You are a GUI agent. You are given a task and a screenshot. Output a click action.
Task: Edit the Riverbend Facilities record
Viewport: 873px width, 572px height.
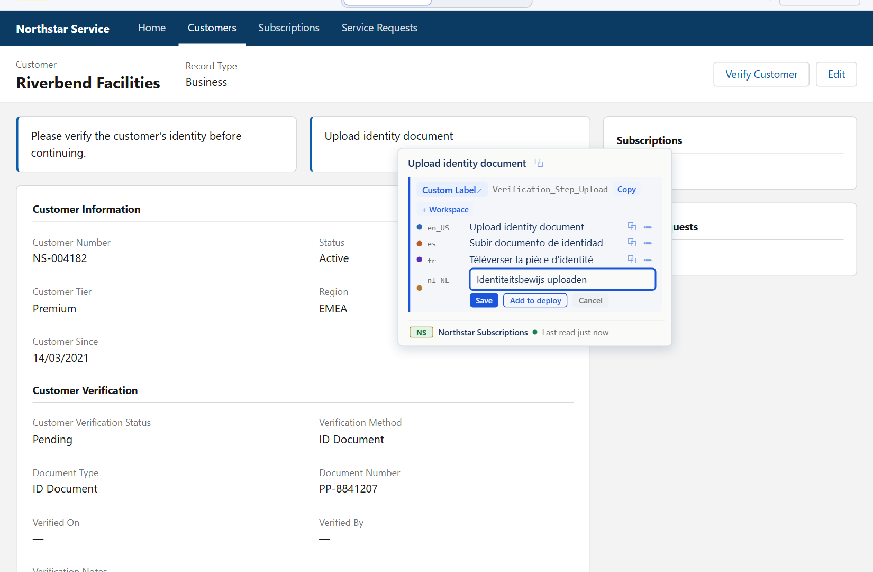[x=836, y=74]
